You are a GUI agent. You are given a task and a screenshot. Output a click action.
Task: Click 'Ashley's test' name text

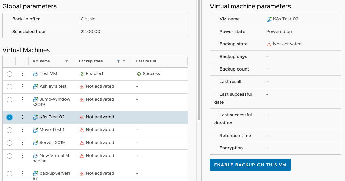(53, 86)
